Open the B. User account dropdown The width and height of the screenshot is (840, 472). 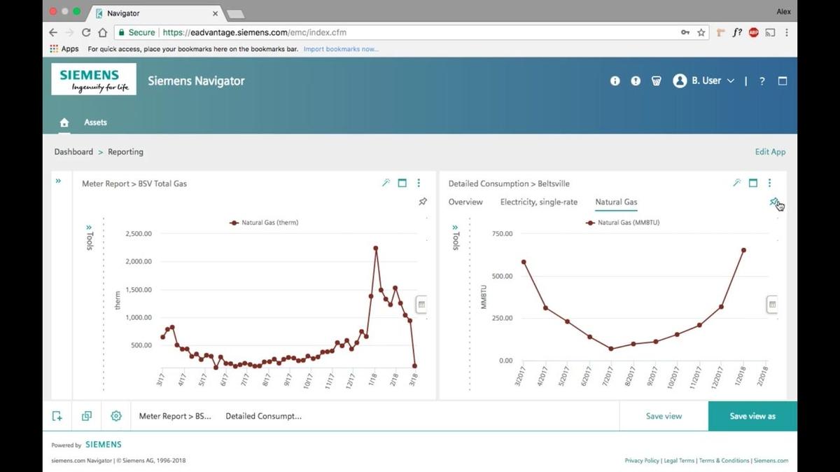[703, 81]
